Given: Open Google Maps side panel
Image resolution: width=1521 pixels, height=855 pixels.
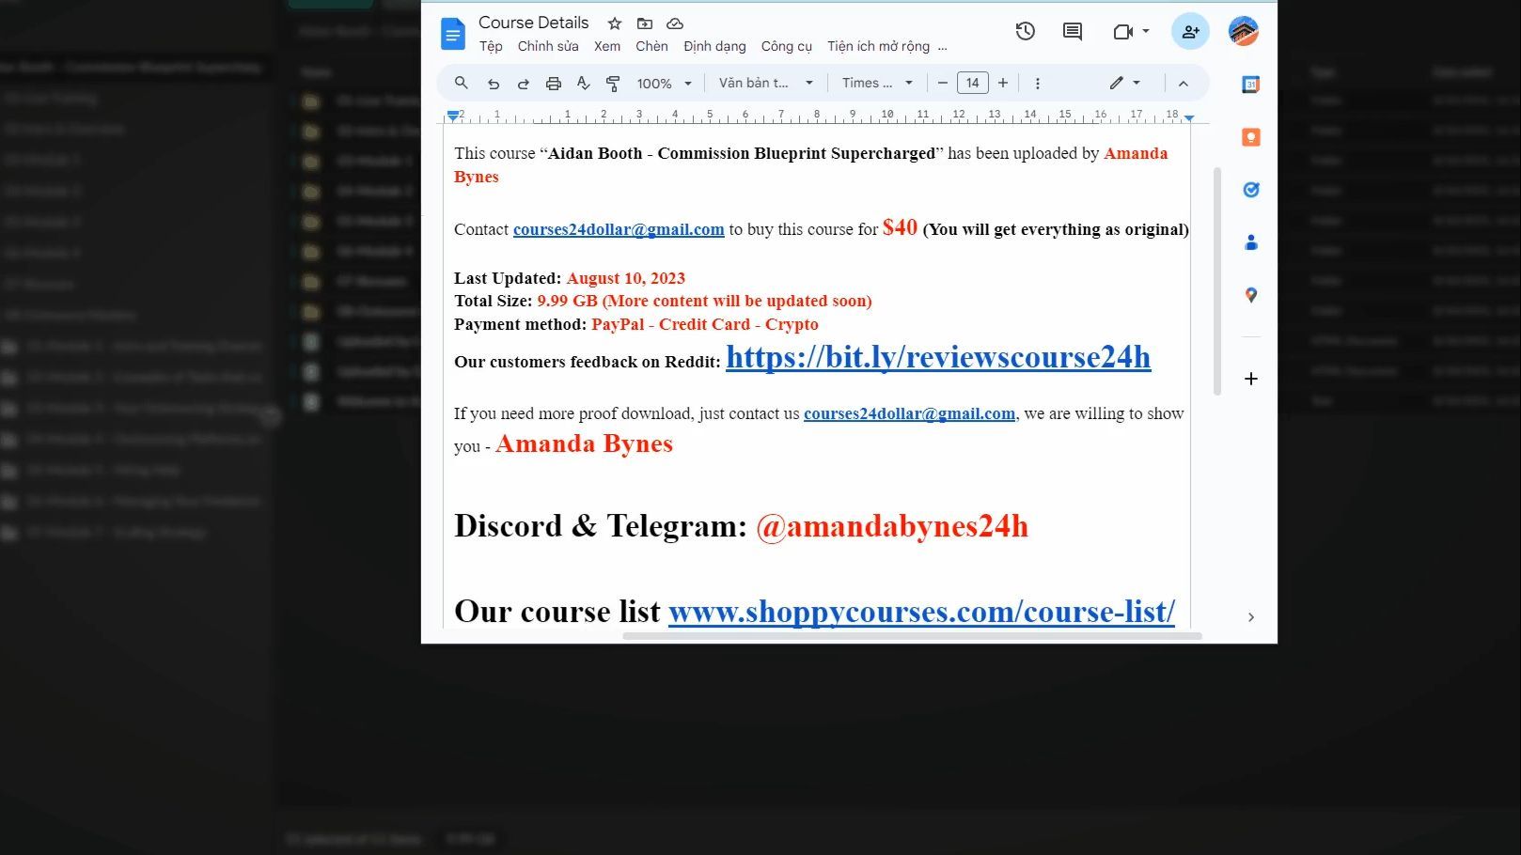Looking at the screenshot, I should coord(1251,295).
